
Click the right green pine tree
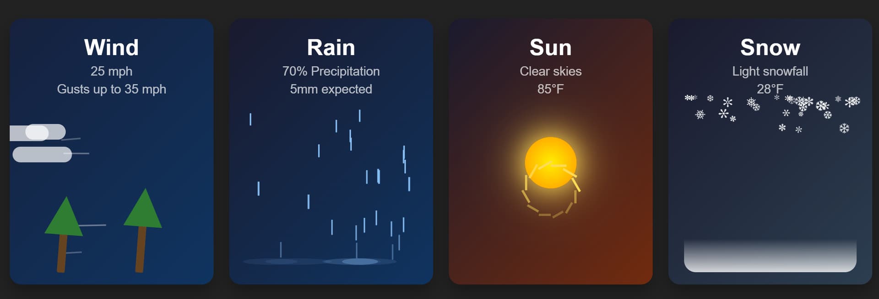coord(143,231)
